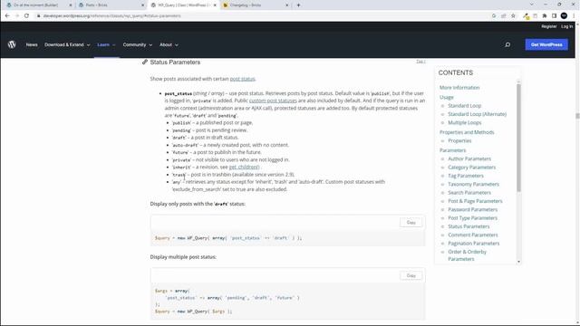Jump to Password Parameters in Contents

[473, 210]
